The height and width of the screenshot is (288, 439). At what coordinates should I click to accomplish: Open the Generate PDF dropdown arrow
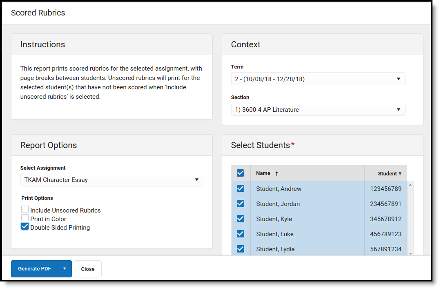[65, 269]
